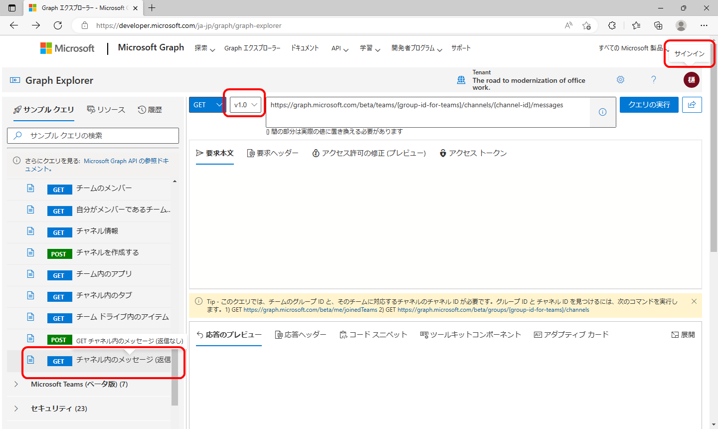718x429 pixels.
Task: Open browser collections icon
Action: [x=658, y=25]
